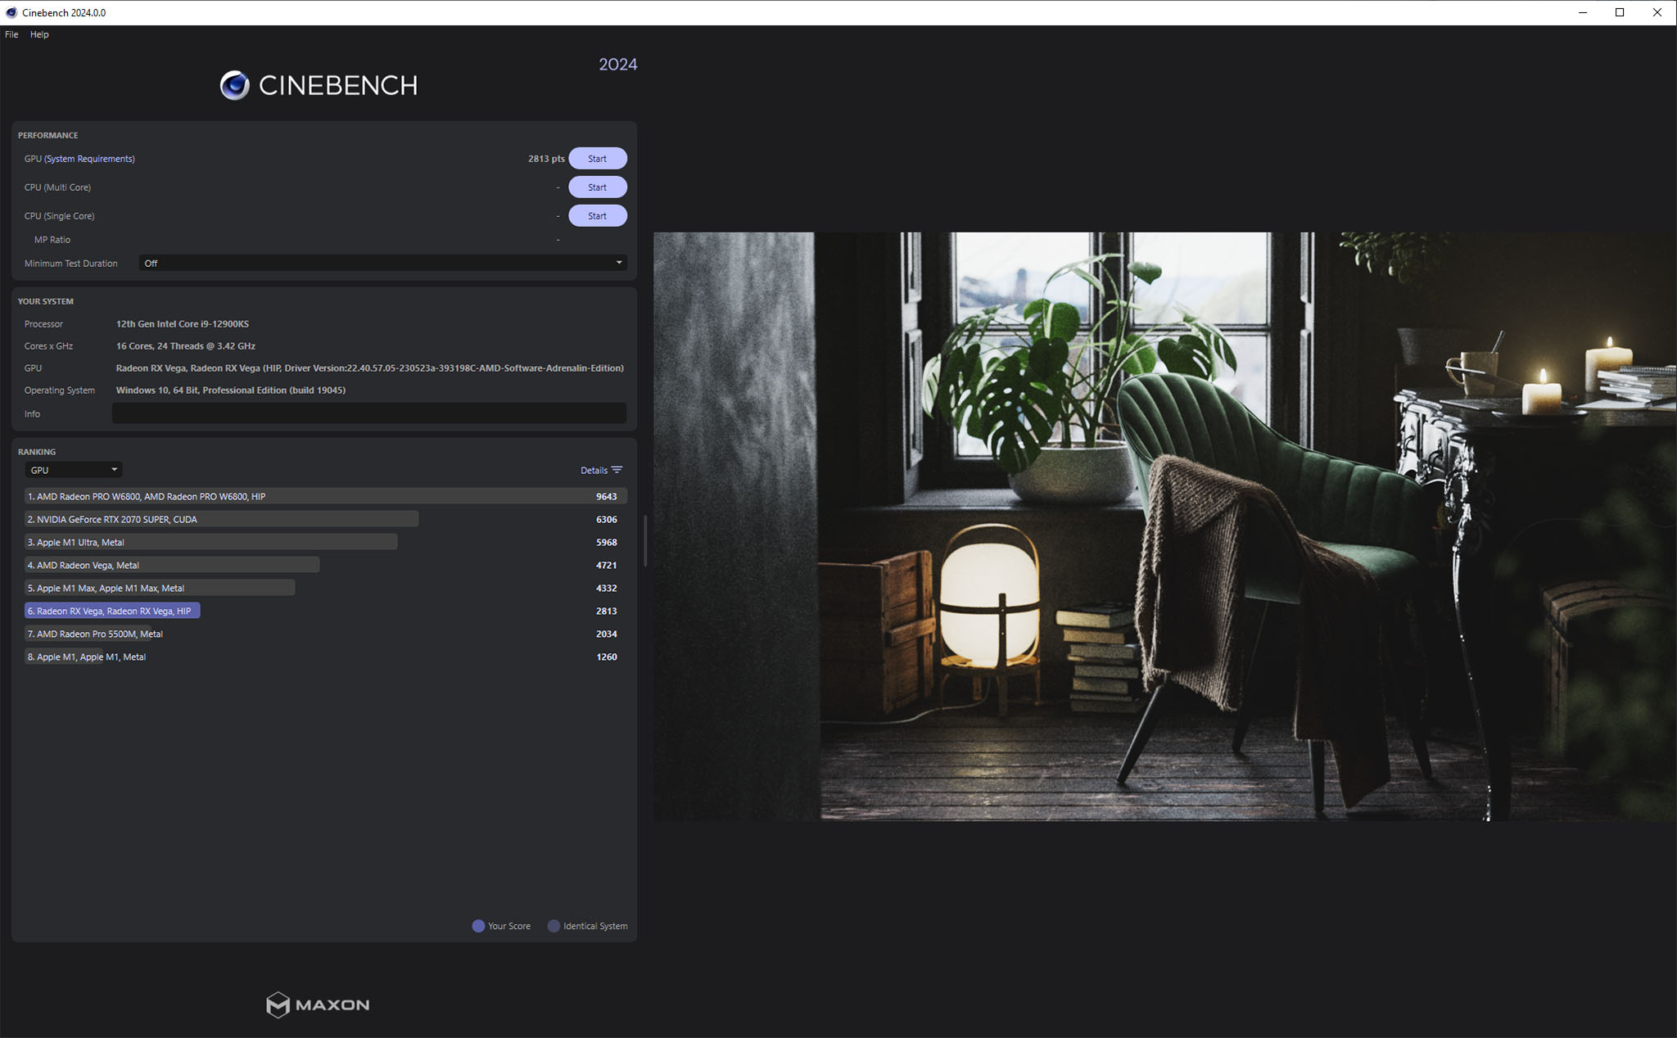Click the Cinebench title bar app icon
Image resolution: width=1677 pixels, height=1038 pixels.
(11, 12)
